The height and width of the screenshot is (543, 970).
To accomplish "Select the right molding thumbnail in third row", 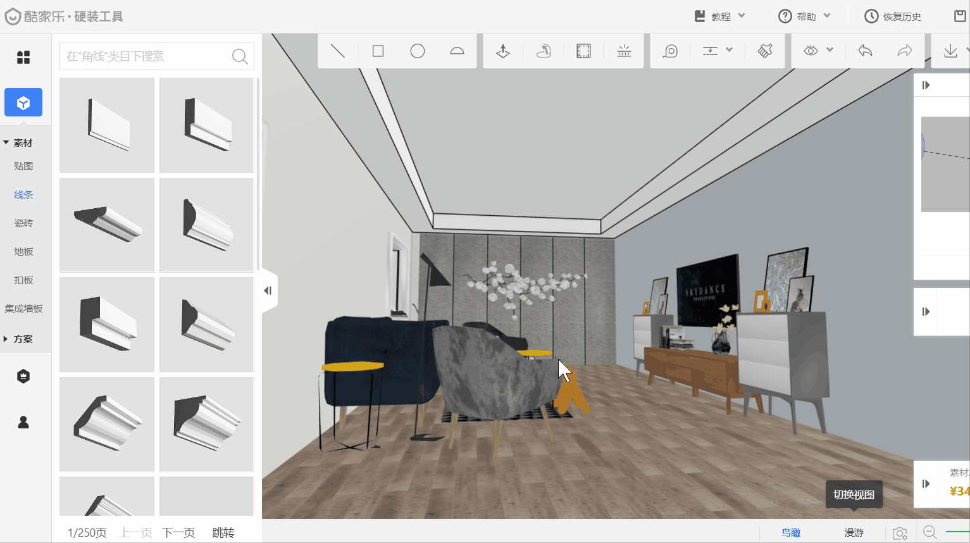I will tap(207, 325).
